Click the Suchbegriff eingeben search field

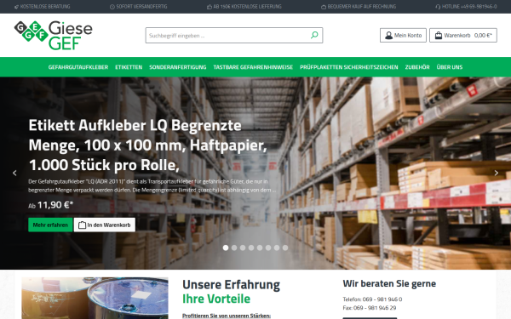click(x=234, y=35)
